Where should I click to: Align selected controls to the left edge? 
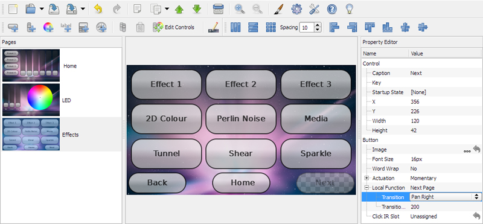(x=334, y=27)
